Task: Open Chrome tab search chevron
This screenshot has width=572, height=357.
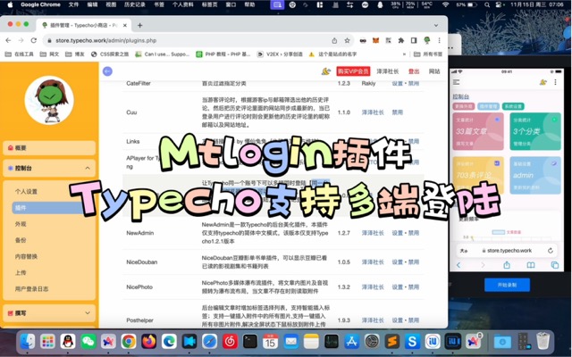Action: click(x=436, y=25)
